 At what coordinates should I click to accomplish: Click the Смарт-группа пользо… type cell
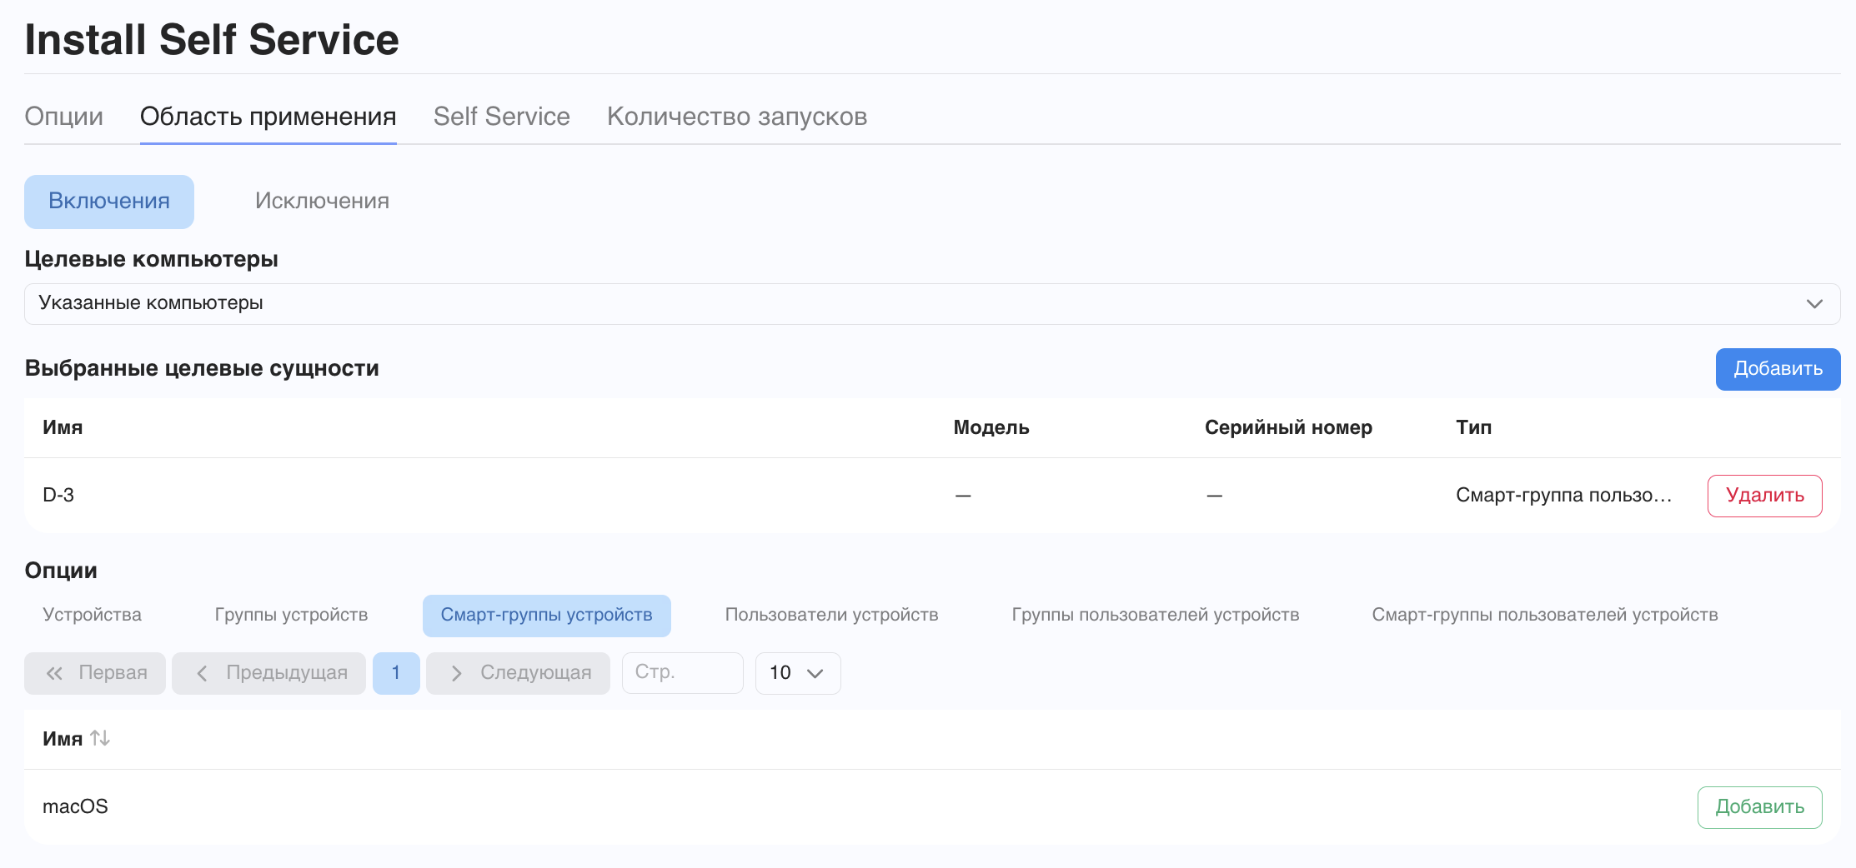(1564, 496)
